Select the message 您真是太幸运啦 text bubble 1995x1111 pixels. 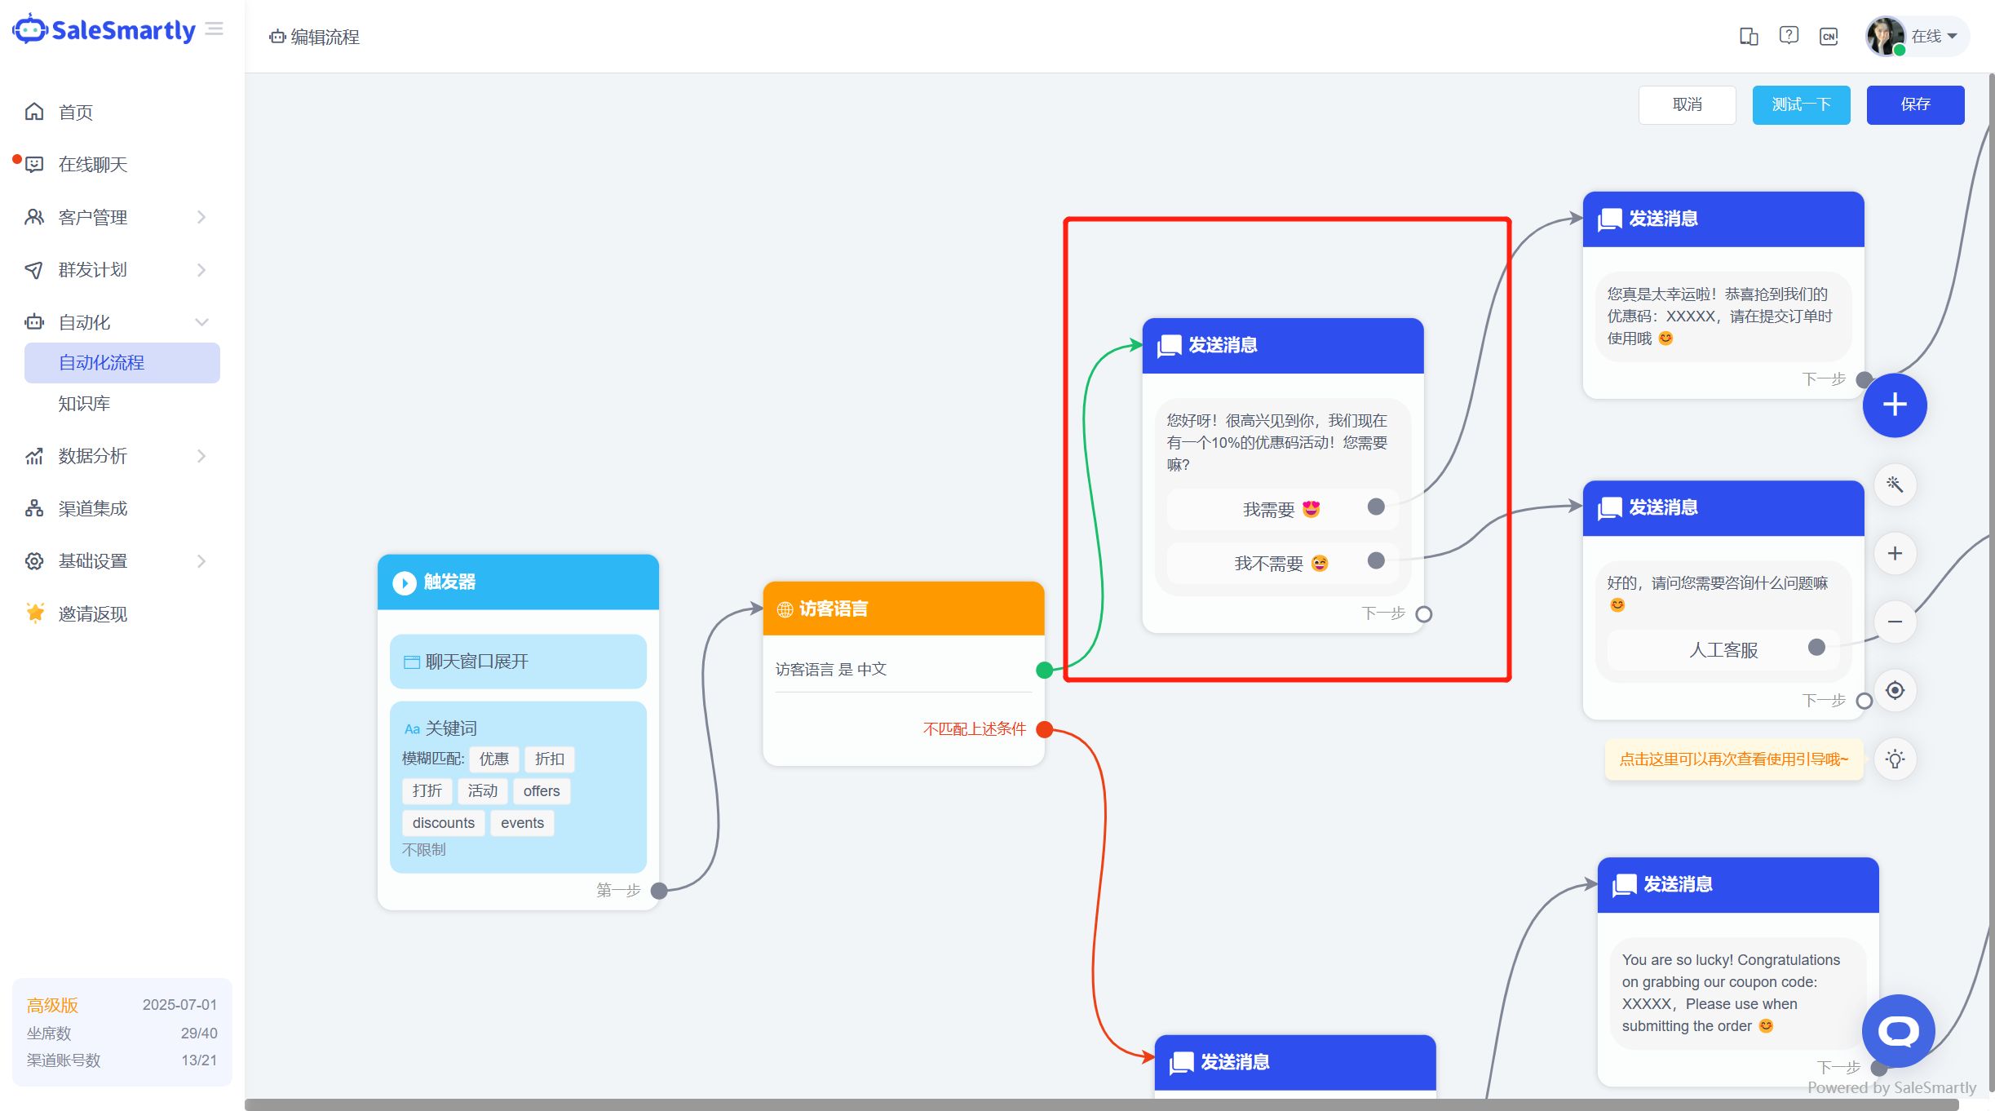pyautogui.click(x=1723, y=316)
